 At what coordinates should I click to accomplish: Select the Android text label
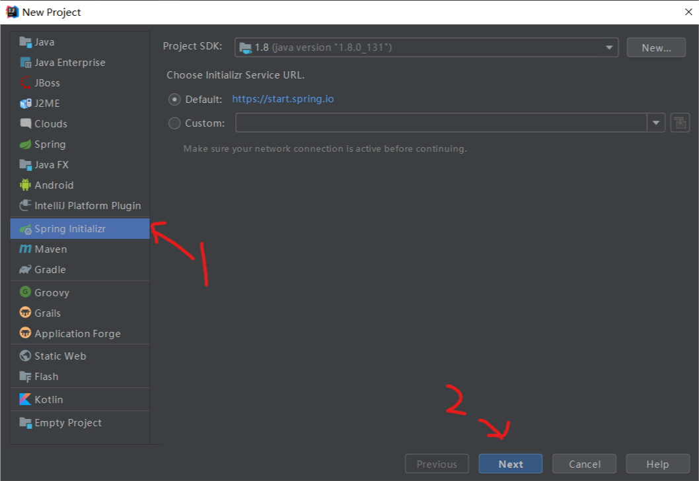coord(54,185)
